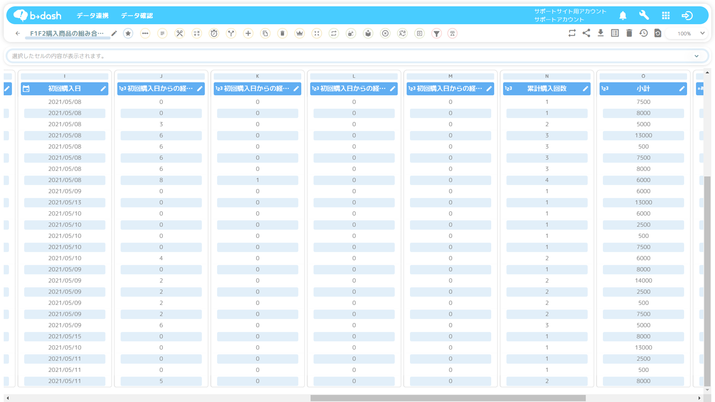Click the circled loop replace icon
Image resolution: width=715 pixels, height=402 pixels.
coord(334,33)
